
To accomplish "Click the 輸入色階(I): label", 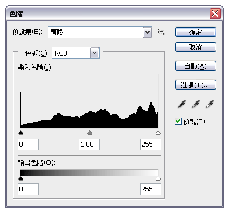I will point(35,67).
